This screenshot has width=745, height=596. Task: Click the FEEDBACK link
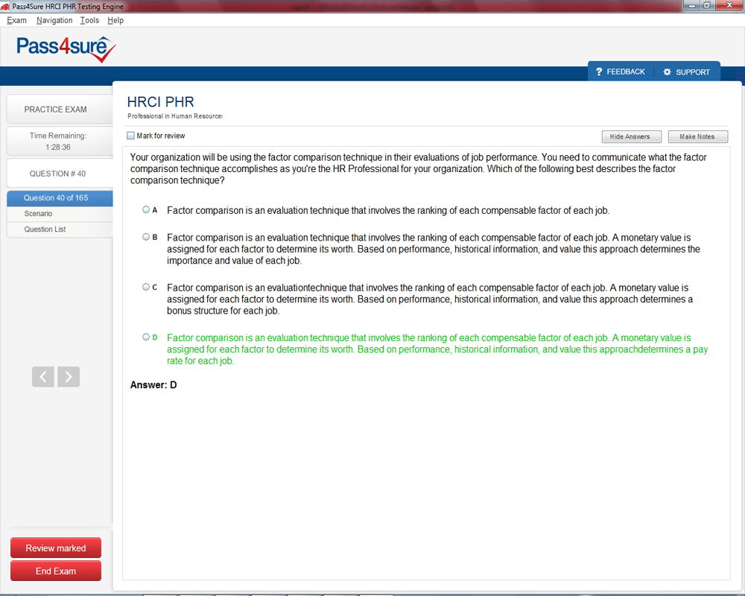pos(625,72)
